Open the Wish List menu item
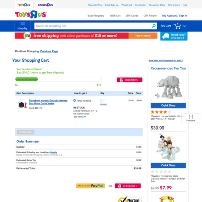Viewport: 202px width, 202px height. [x=115, y=16]
